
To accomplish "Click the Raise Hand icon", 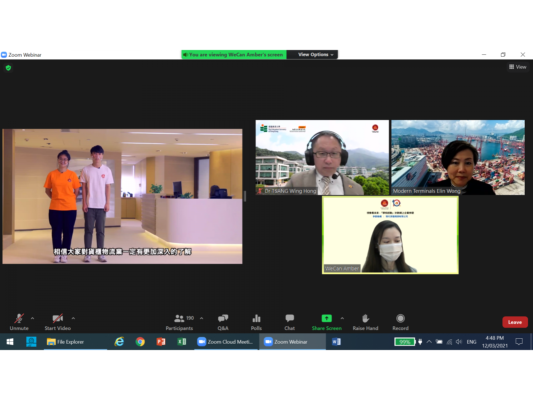I will point(365,319).
